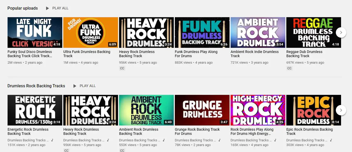352x152 pixels.
Task: Click the 6:26 duration badge on Funk Drumless
Action: [224, 44]
